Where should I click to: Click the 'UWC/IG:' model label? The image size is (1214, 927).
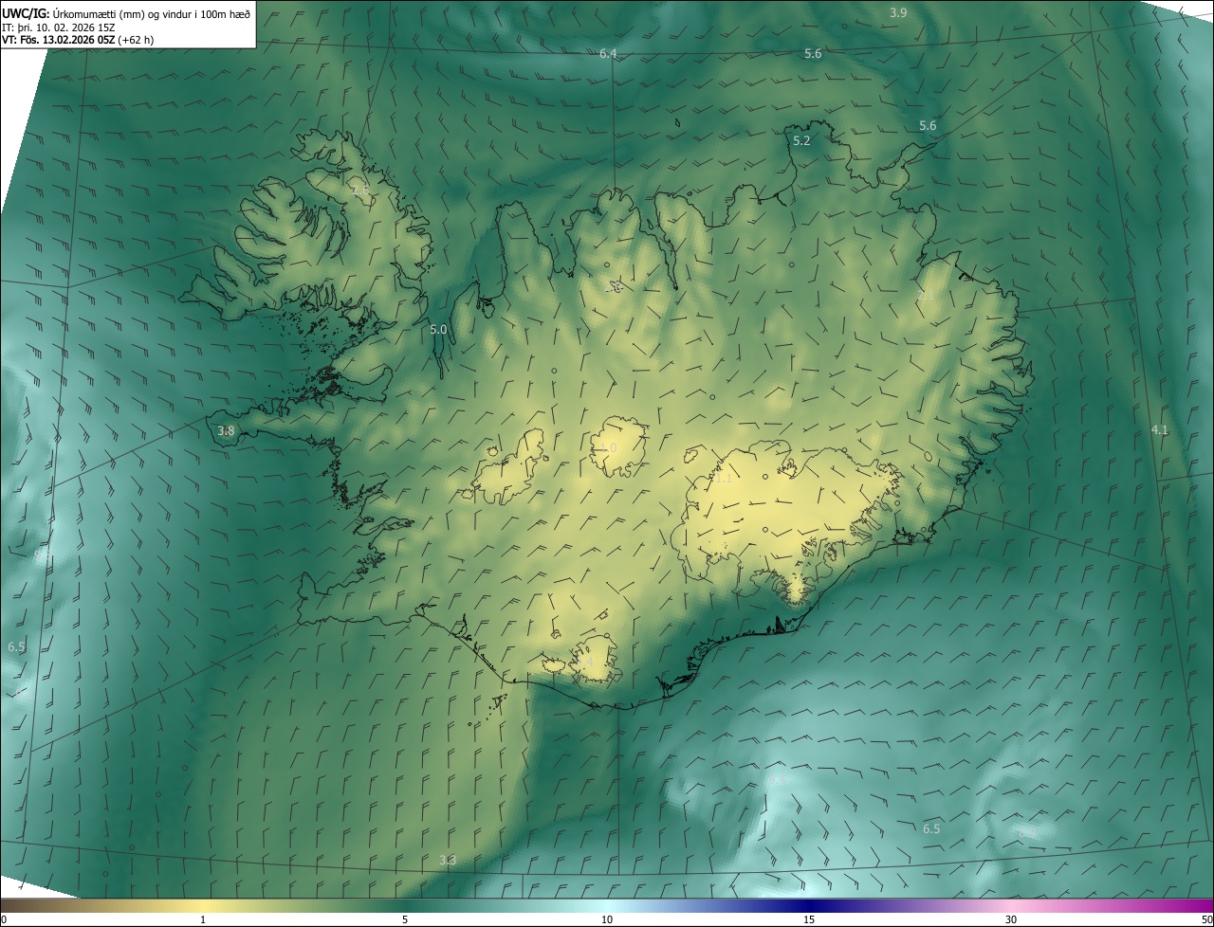[26, 13]
